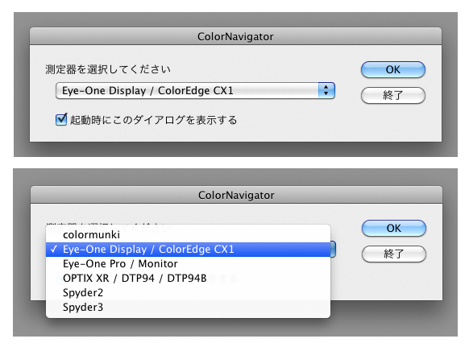The height and width of the screenshot is (347, 469).
Task: Select Spyder2 from the list
Action: point(188,292)
